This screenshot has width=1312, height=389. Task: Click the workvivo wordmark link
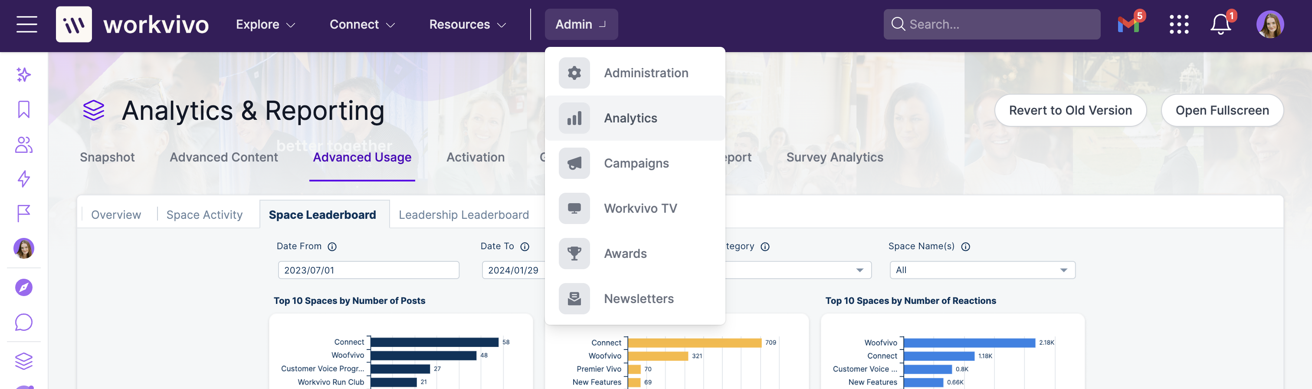[156, 24]
